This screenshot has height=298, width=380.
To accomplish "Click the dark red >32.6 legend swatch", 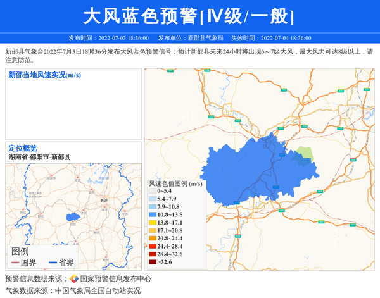I will click(152, 262).
